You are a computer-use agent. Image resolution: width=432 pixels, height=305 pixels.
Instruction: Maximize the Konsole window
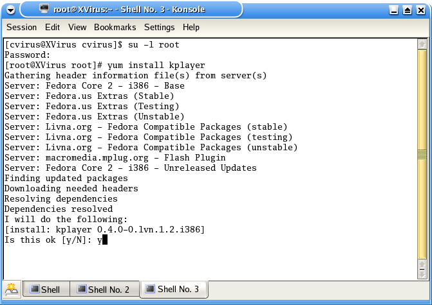click(x=408, y=10)
